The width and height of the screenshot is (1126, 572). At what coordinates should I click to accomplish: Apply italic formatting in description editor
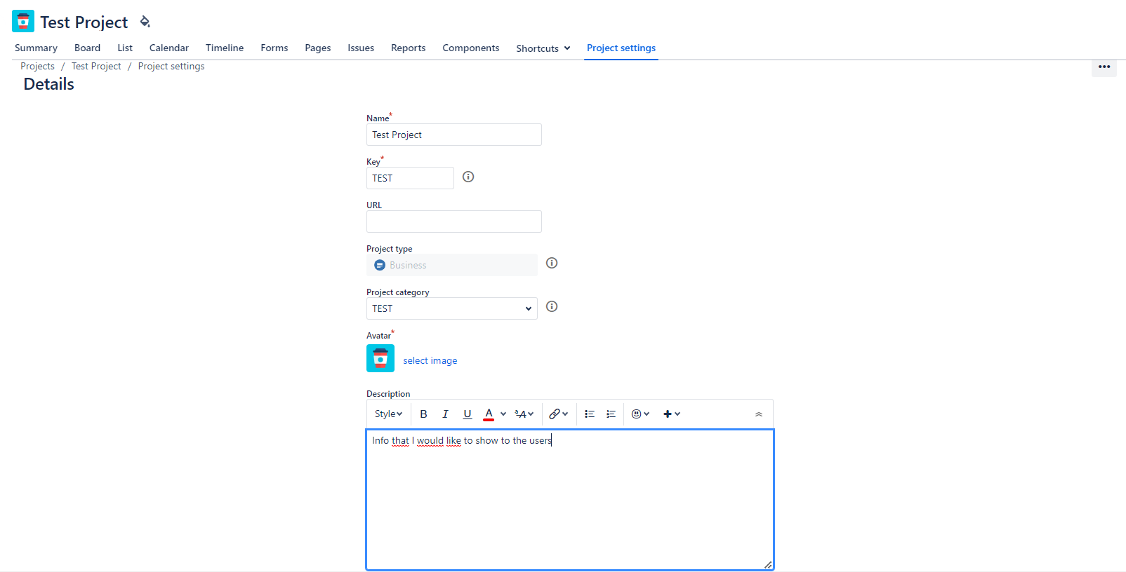pyautogui.click(x=445, y=414)
